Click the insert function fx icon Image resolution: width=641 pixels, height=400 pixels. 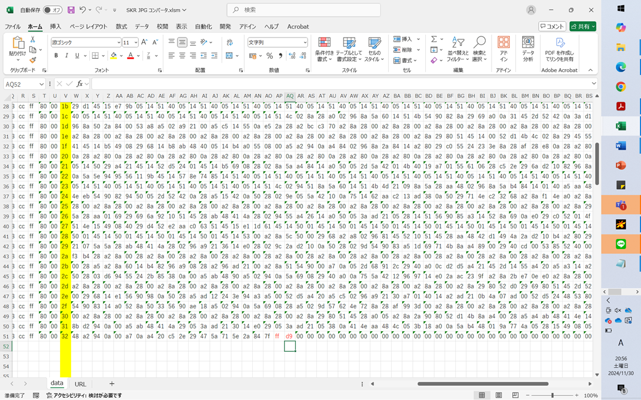[80, 83]
